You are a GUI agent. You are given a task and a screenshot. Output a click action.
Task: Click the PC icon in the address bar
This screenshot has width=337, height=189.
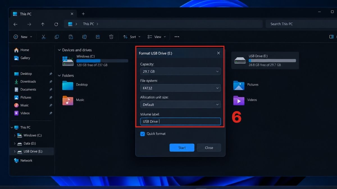pyautogui.click(x=70, y=24)
